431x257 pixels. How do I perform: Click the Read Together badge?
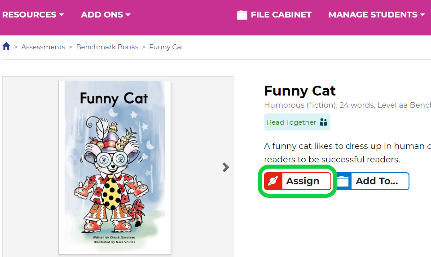(297, 122)
